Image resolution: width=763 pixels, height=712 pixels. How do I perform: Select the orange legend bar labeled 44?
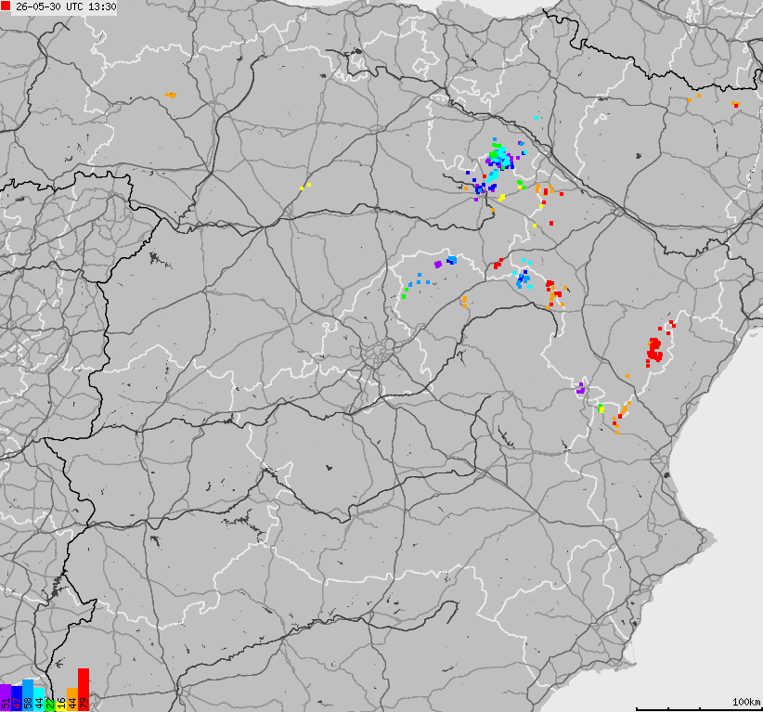[x=72, y=700]
